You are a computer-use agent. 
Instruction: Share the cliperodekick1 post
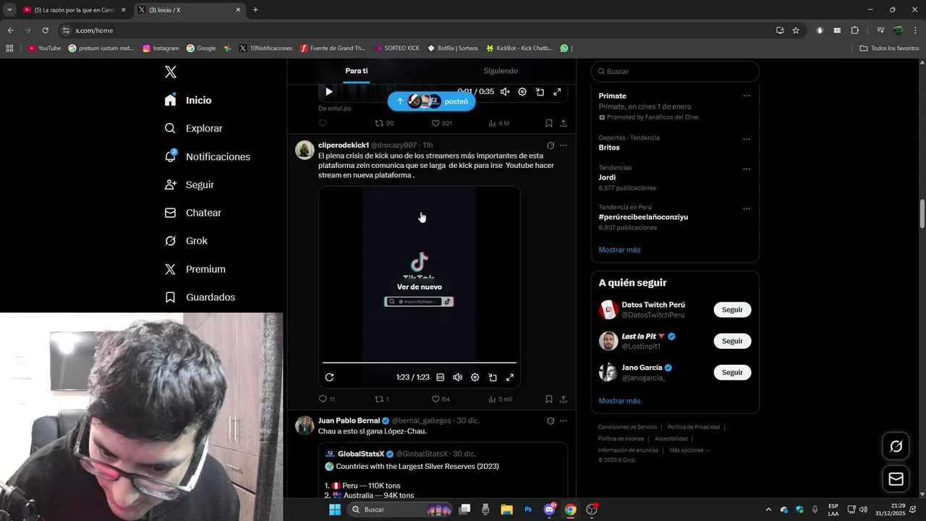[564, 399]
